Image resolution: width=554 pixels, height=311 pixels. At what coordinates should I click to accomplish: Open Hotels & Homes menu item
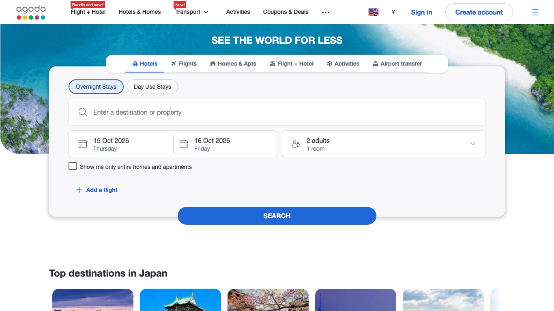pos(140,12)
